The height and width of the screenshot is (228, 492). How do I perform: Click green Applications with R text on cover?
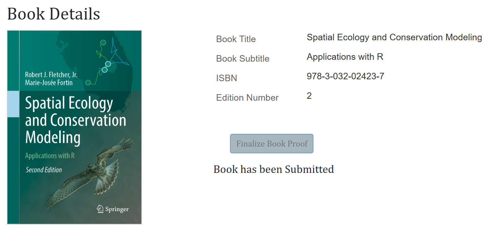pos(50,156)
